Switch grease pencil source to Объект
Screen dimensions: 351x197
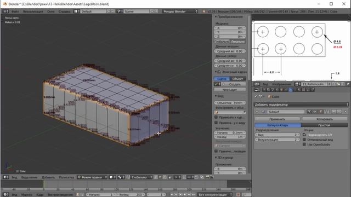[x=237, y=79]
